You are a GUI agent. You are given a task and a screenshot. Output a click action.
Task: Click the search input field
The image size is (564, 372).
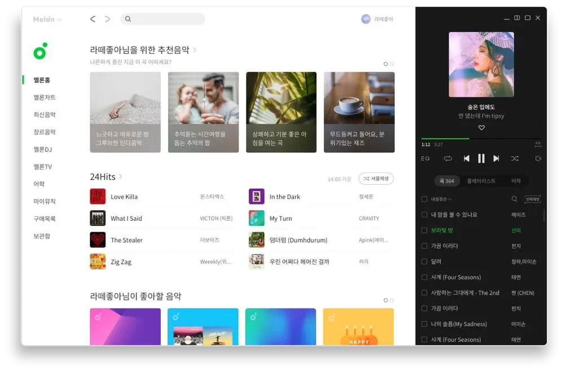pyautogui.click(x=163, y=19)
